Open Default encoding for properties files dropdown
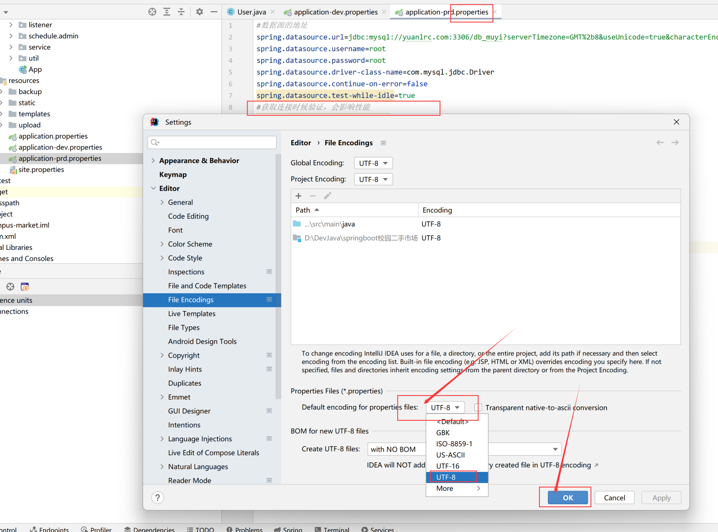The image size is (718, 532). [x=445, y=407]
